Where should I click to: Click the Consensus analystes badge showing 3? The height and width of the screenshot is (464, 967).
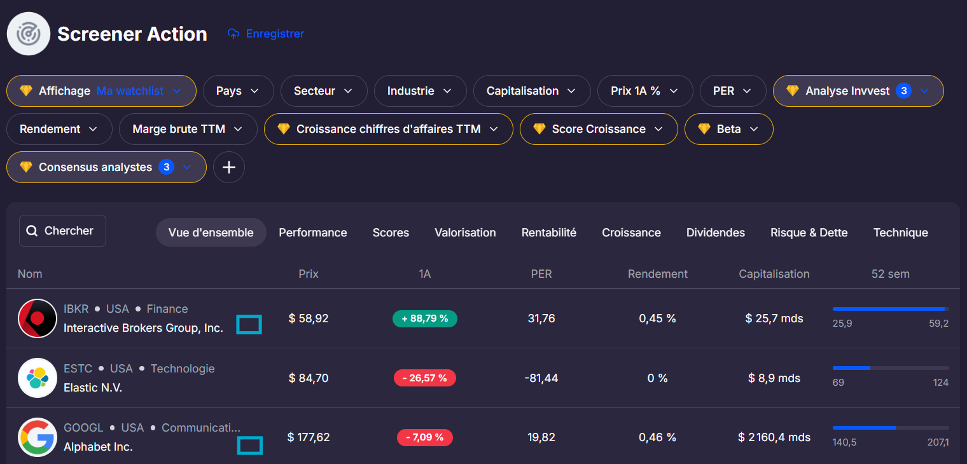point(166,167)
